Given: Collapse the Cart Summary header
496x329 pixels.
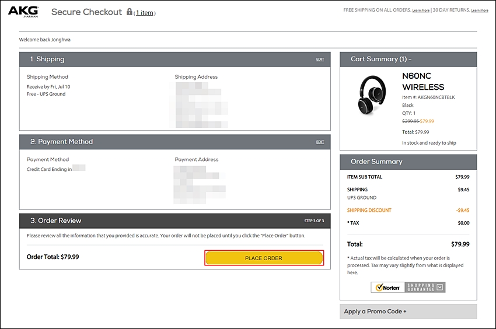Looking at the screenshot, I should pos(408,59).
